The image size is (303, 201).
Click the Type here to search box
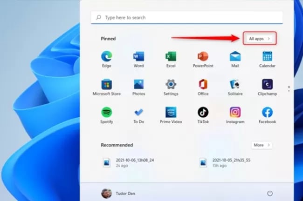[187, 18]
